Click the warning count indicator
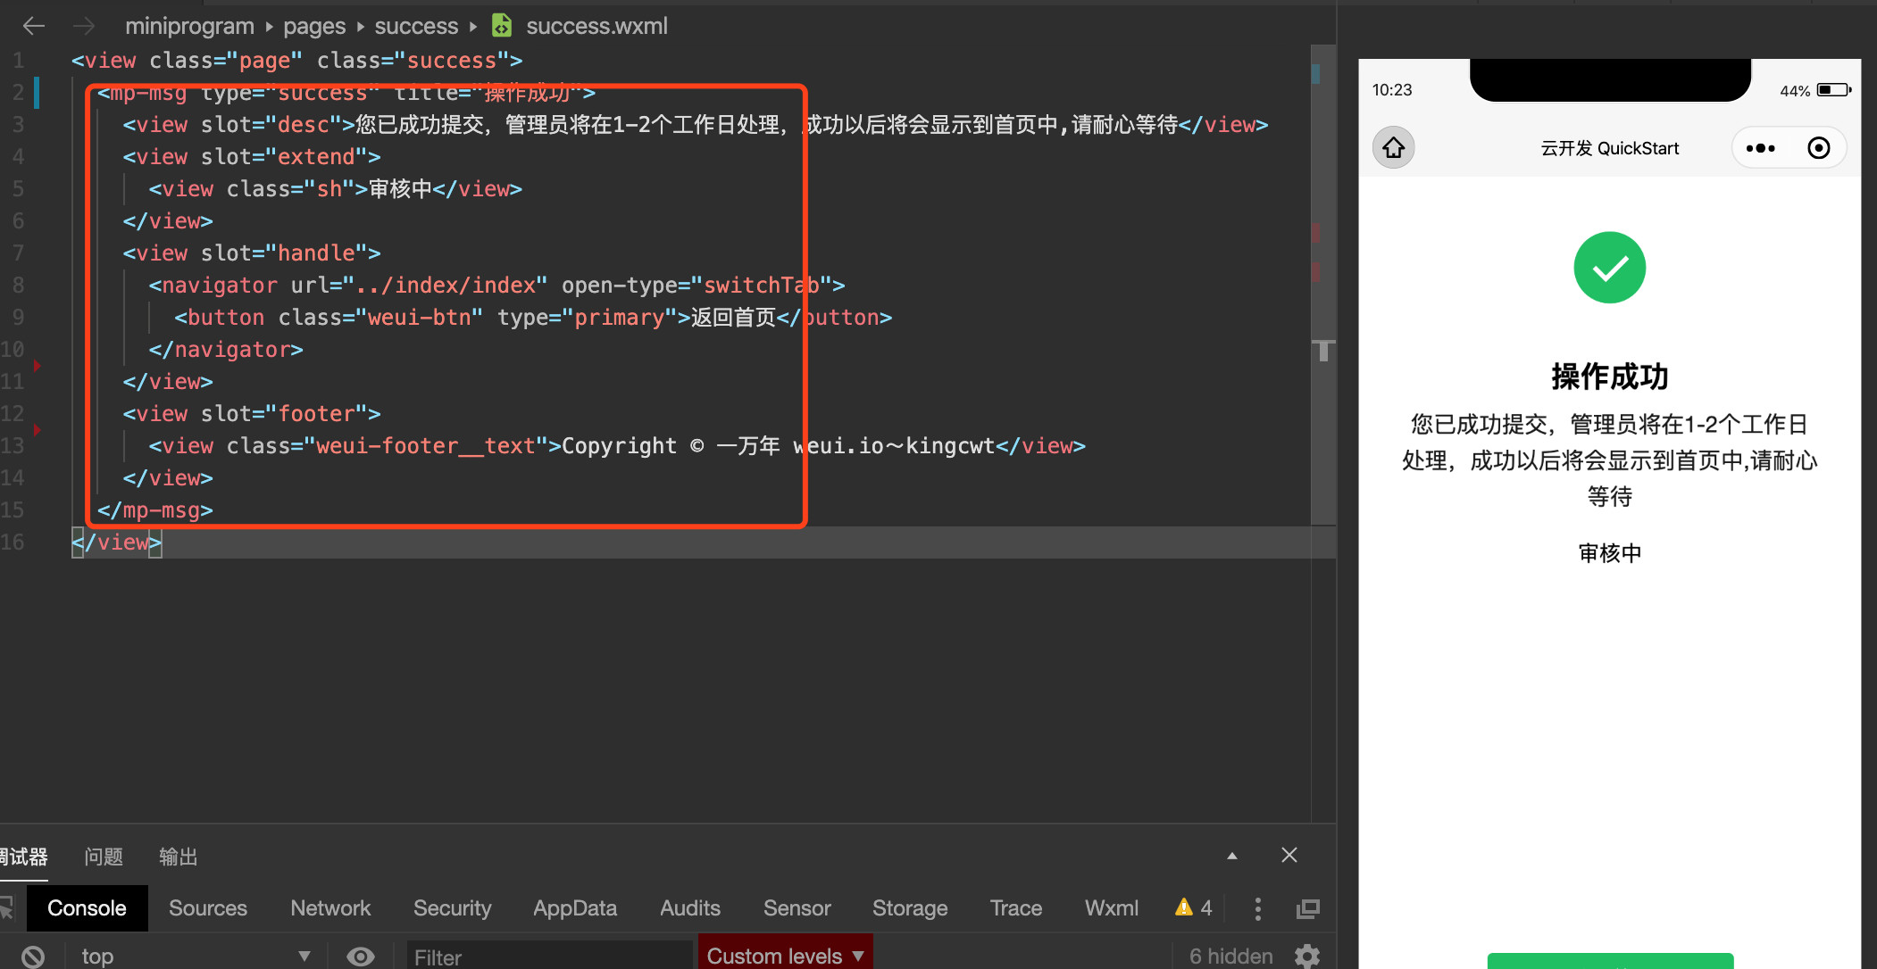 pos(1194,908)
